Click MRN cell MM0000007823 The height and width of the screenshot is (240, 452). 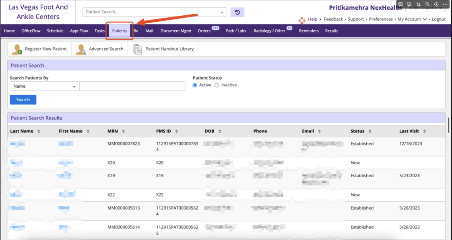coord(124,144)
